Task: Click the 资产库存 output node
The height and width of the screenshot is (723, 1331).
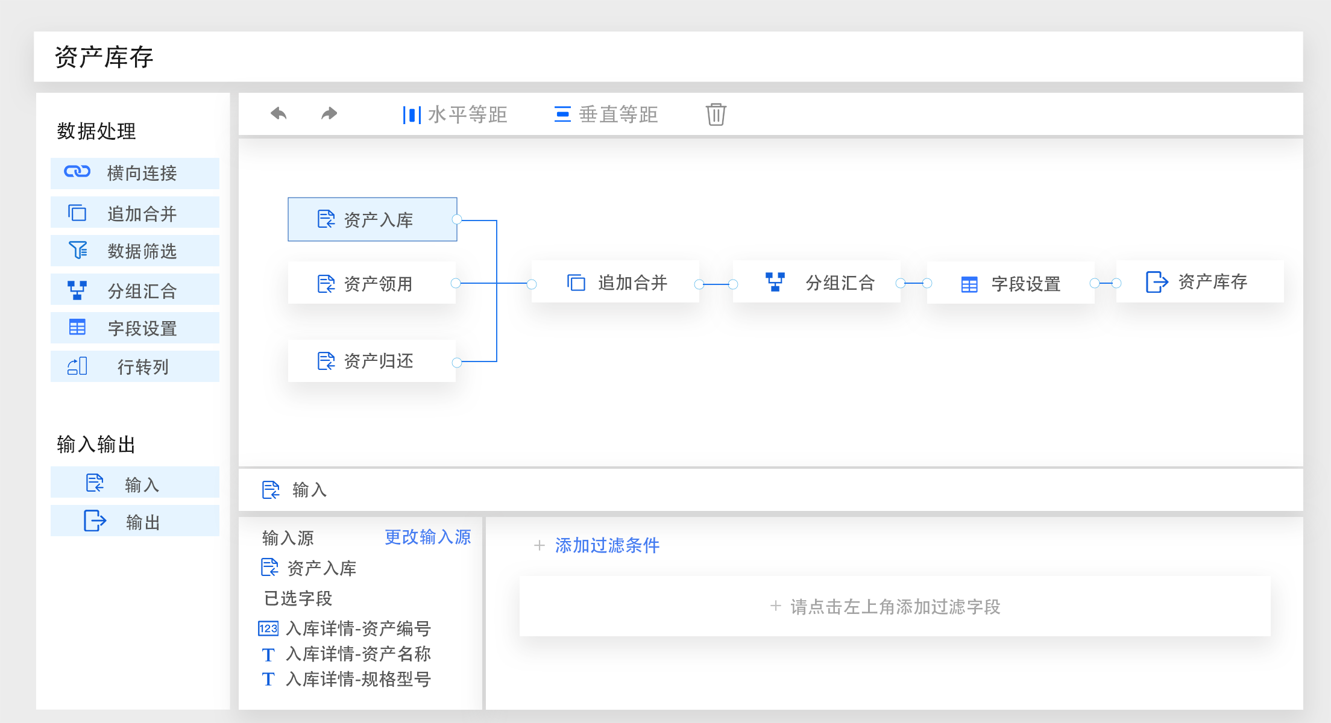Action: [1198, 282]
